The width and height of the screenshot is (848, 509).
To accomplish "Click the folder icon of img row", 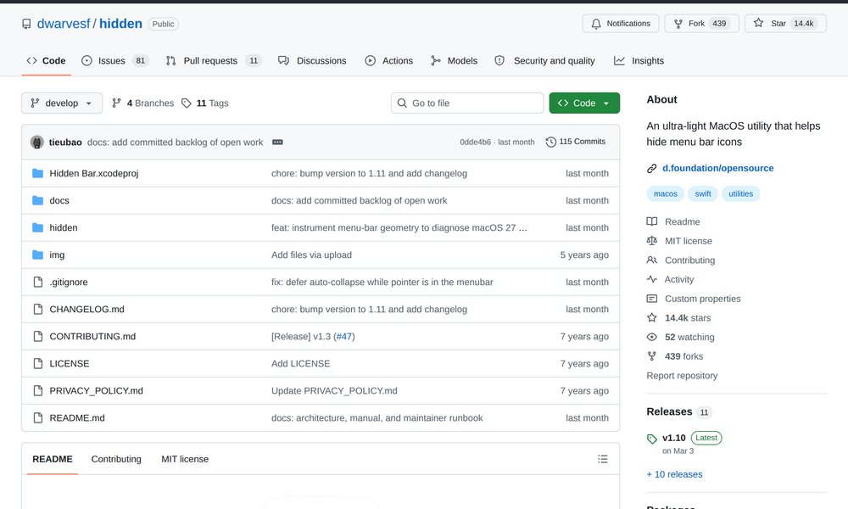I will click(x=37, y=255).
